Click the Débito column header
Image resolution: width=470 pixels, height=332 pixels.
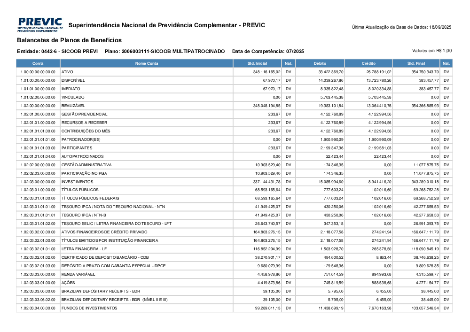tap(321, 63)
